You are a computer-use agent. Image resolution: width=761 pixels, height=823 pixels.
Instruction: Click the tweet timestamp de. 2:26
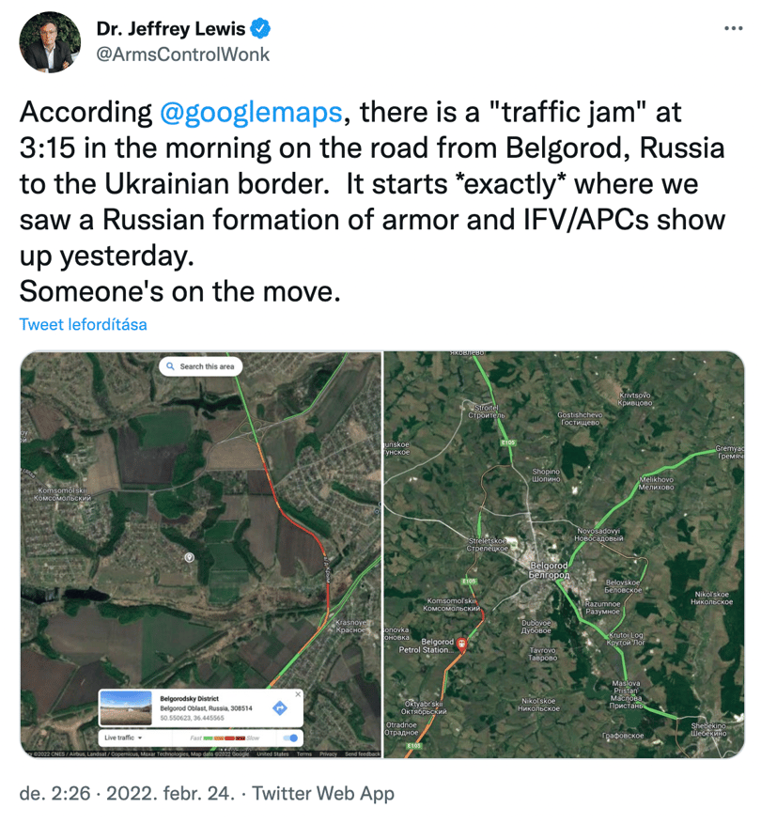[x=54, y=793]
